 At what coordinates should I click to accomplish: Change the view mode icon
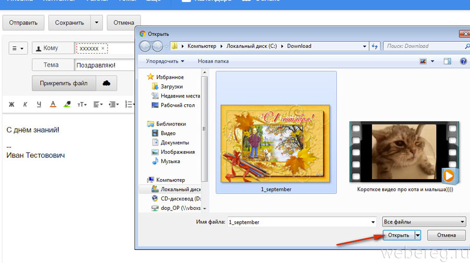point(423,61)
